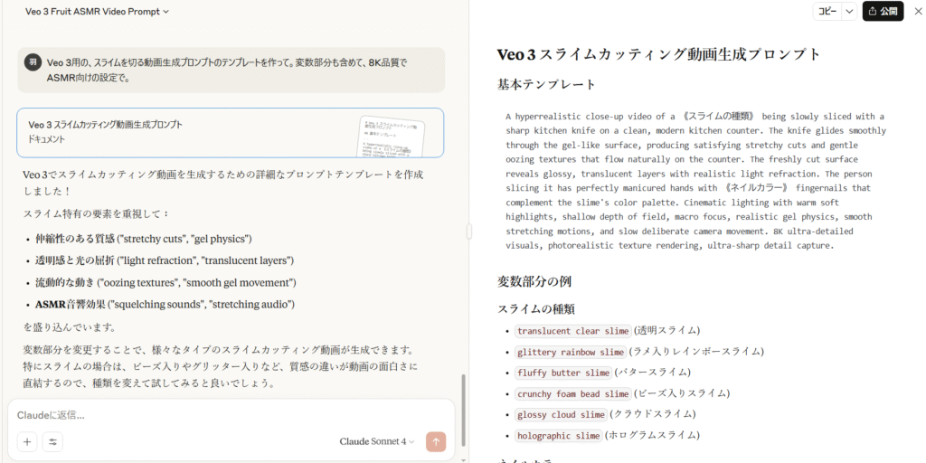Focus the Claudeに返信 reply input field

point(231,415)
